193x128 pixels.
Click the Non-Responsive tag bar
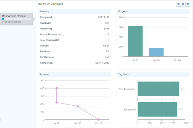point(158,89)
